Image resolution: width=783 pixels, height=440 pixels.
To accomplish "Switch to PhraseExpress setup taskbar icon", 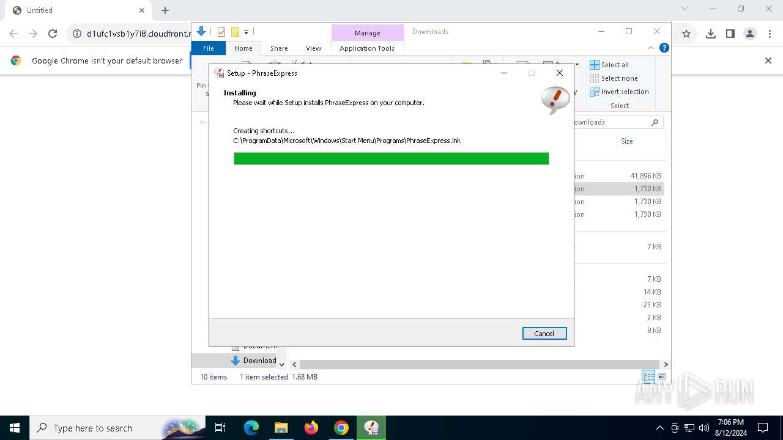I will click(x=371, y=428).
